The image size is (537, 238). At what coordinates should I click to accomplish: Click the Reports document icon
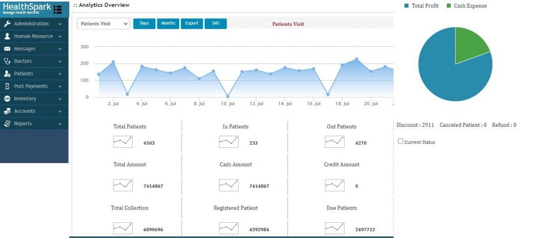[x=7, y=124]
